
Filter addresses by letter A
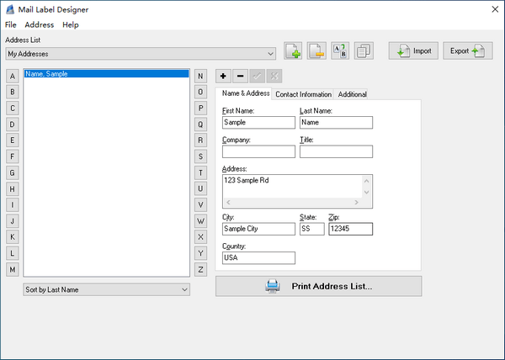pos(13,76)
